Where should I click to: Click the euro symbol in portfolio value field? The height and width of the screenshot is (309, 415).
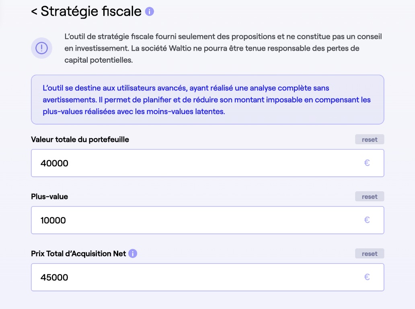[367, 163]
